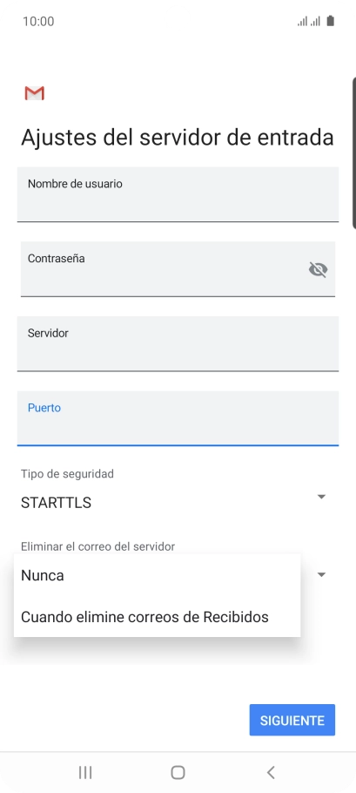Tap the clock showing 10:00
Image resolution: width=356 pixels, height=793 pixels.
pos(38,21)
